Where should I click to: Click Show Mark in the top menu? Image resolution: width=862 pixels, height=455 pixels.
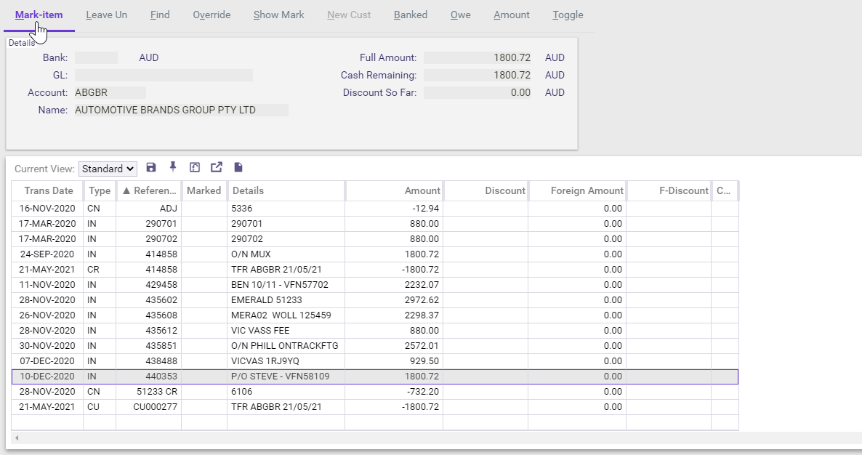(278, 15)
